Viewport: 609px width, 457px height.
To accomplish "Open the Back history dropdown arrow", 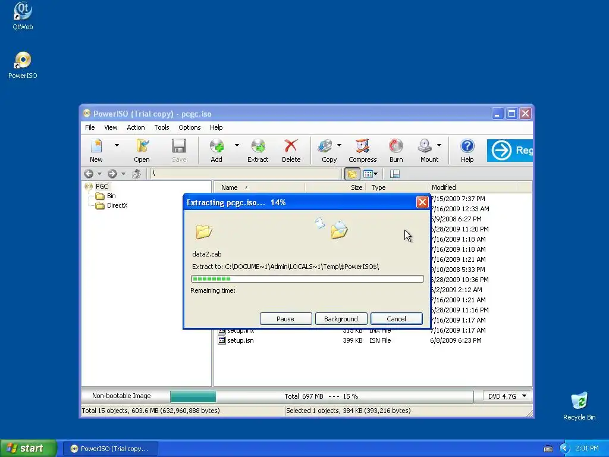I will (x=99, y=174).
